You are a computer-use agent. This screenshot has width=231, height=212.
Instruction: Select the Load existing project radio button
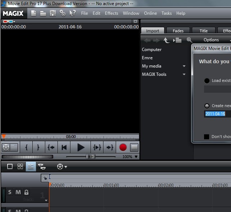[207, 80]
